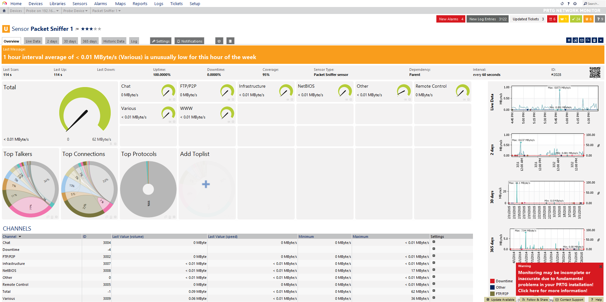Open the Alarms menu
This screenshot has height=302, width=606.
pos(101,3)
